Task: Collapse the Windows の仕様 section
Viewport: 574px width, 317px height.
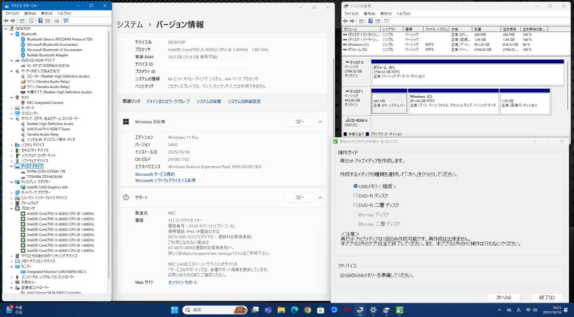Action: (x=320, y=122)
